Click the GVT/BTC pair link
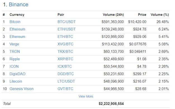The image size is (175, 109). pyautogui.click(x=65, y=89)
